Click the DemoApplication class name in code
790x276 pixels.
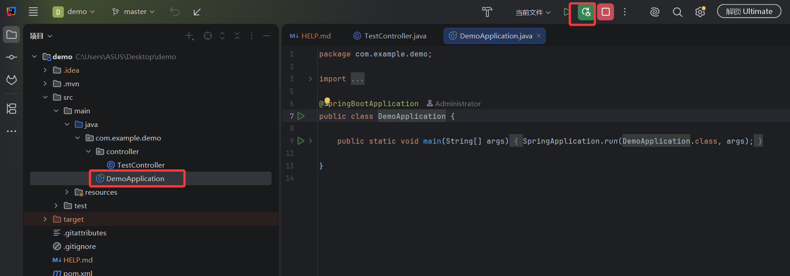click(x=412, y=116)
